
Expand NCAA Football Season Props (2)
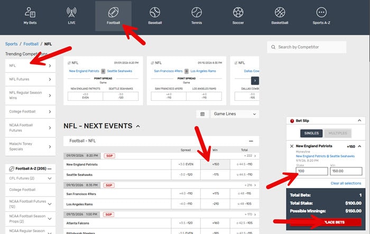[x=50, y=219]
